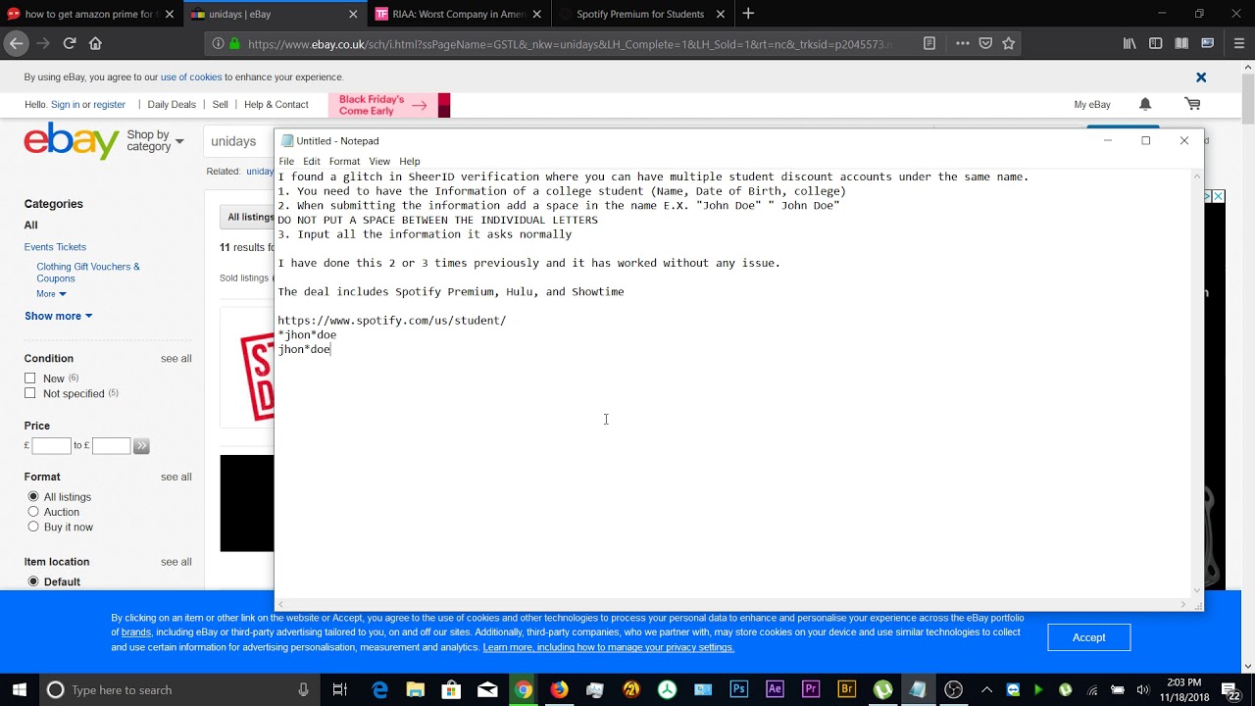
Task: Expand Shop by category dropdown
Action: click(155, 141)
